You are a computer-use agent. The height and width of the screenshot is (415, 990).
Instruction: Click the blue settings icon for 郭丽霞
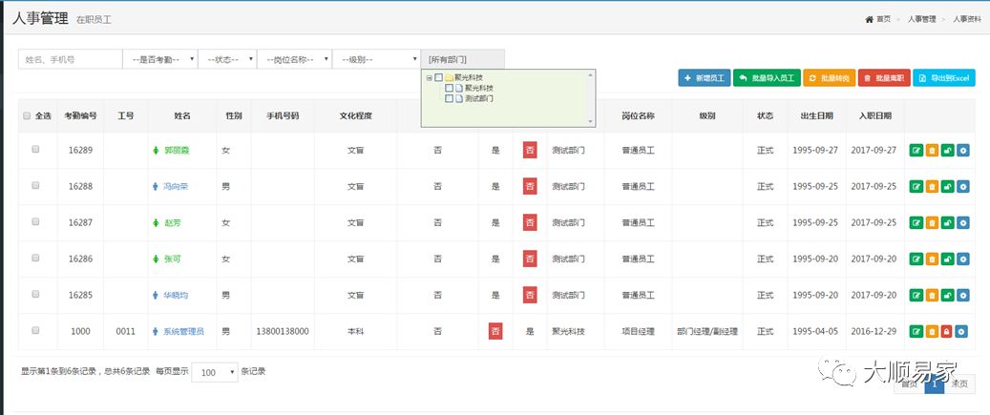[962, 151]
